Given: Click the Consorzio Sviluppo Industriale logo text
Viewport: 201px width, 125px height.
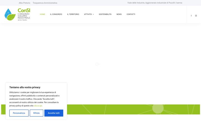Looking at the screenshot, I should pos(24,16).
